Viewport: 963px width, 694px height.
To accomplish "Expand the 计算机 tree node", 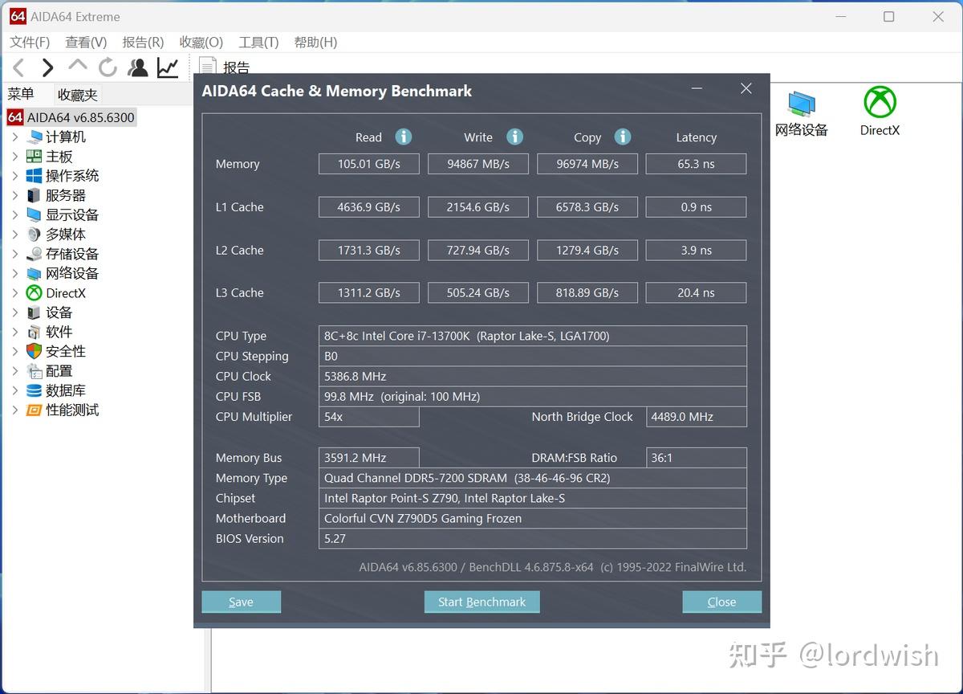I will [16, 137].
